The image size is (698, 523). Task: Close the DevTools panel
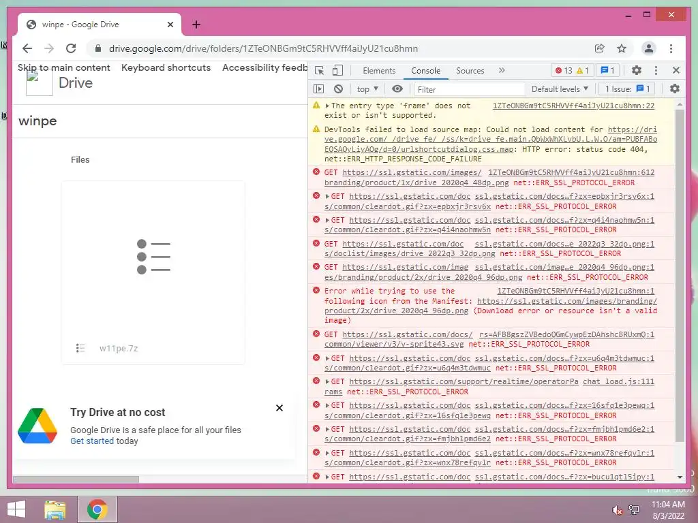pyautogui.click(x=676, y=70)
